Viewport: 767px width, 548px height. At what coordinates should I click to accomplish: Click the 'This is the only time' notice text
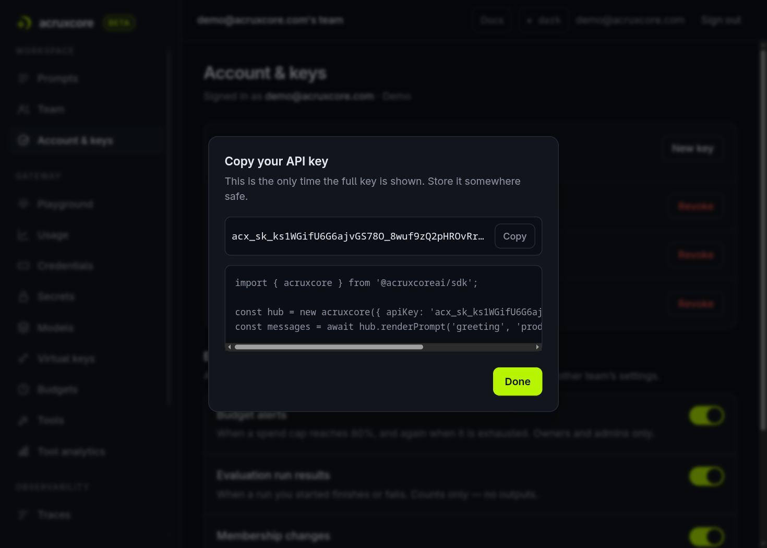(373, 189)
